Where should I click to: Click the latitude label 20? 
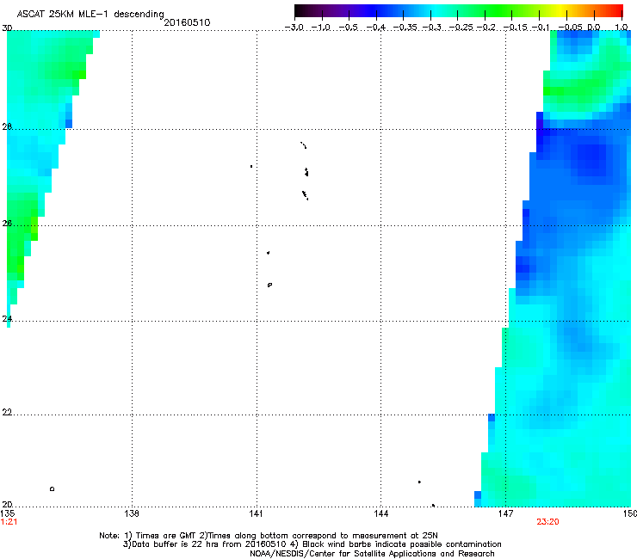pos(7,505)
